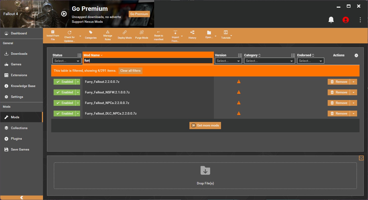Click the Deploy Mods icon

[x=125, y=33]
